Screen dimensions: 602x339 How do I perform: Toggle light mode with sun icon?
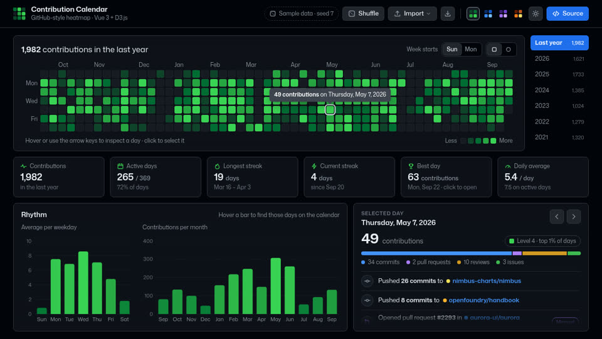tap(536, 14)
